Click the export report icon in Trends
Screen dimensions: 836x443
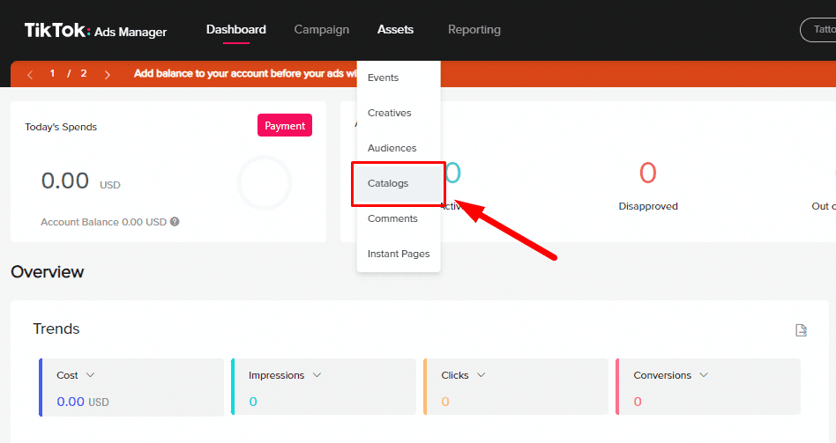[x=801, y=330]
